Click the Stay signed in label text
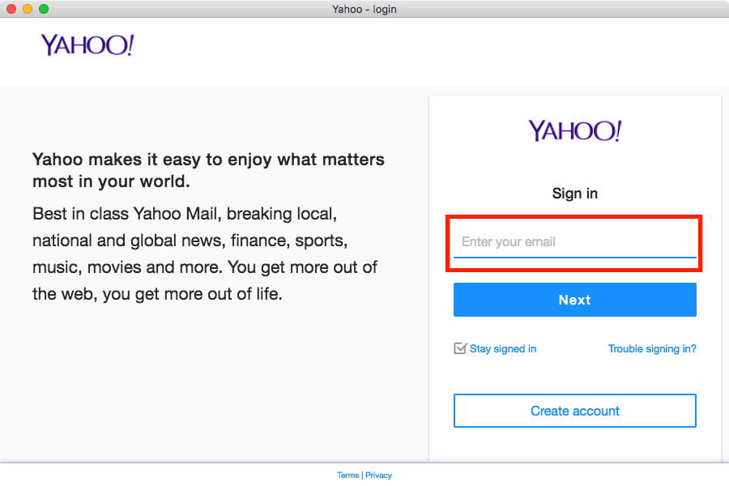This screenshot has height=486, width=729. (502, 349)
